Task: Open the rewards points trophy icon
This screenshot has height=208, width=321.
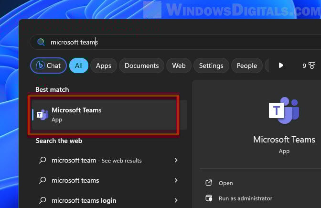Action: pyautogui.click(x=312, y=66)
